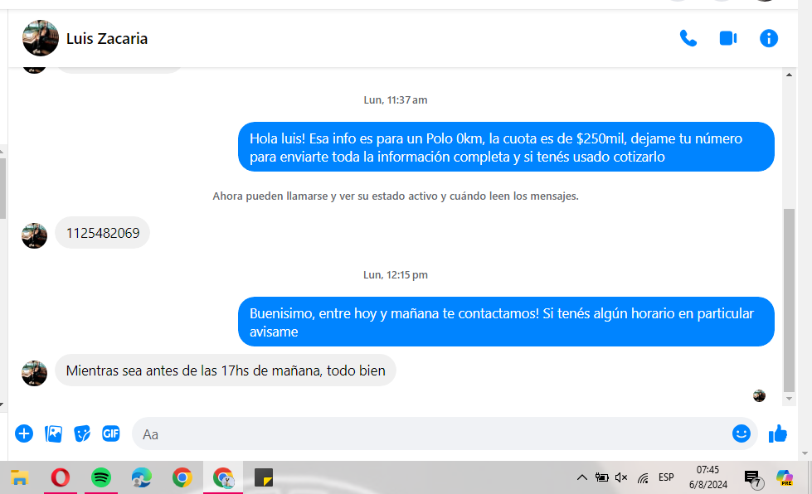Click the message input field labeled Aa
Viewport: 812px width, 494px height.
click(x=431, y=433)
